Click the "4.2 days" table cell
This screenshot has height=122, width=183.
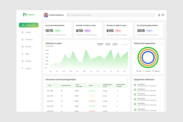[x=104, y=96]
